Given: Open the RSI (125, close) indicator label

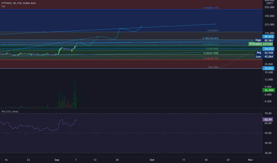Looking at the screenshot, I should [x=10, y=111].
